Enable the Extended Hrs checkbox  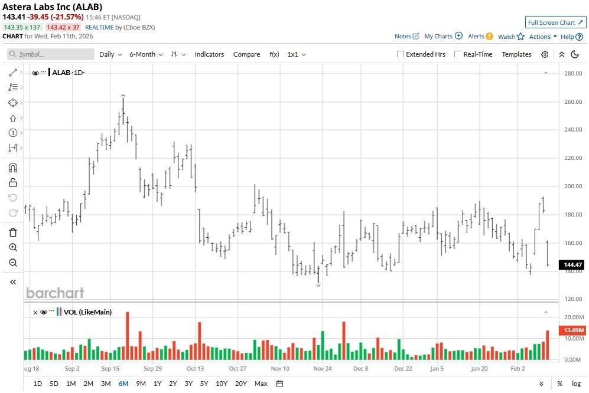400,54
